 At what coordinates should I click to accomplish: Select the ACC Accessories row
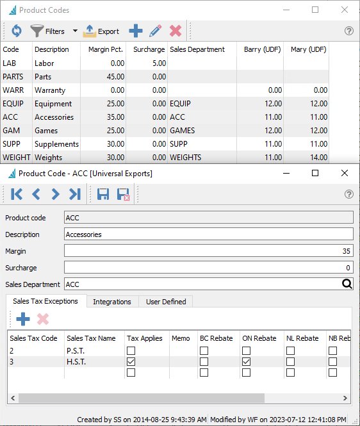[165, 117]
